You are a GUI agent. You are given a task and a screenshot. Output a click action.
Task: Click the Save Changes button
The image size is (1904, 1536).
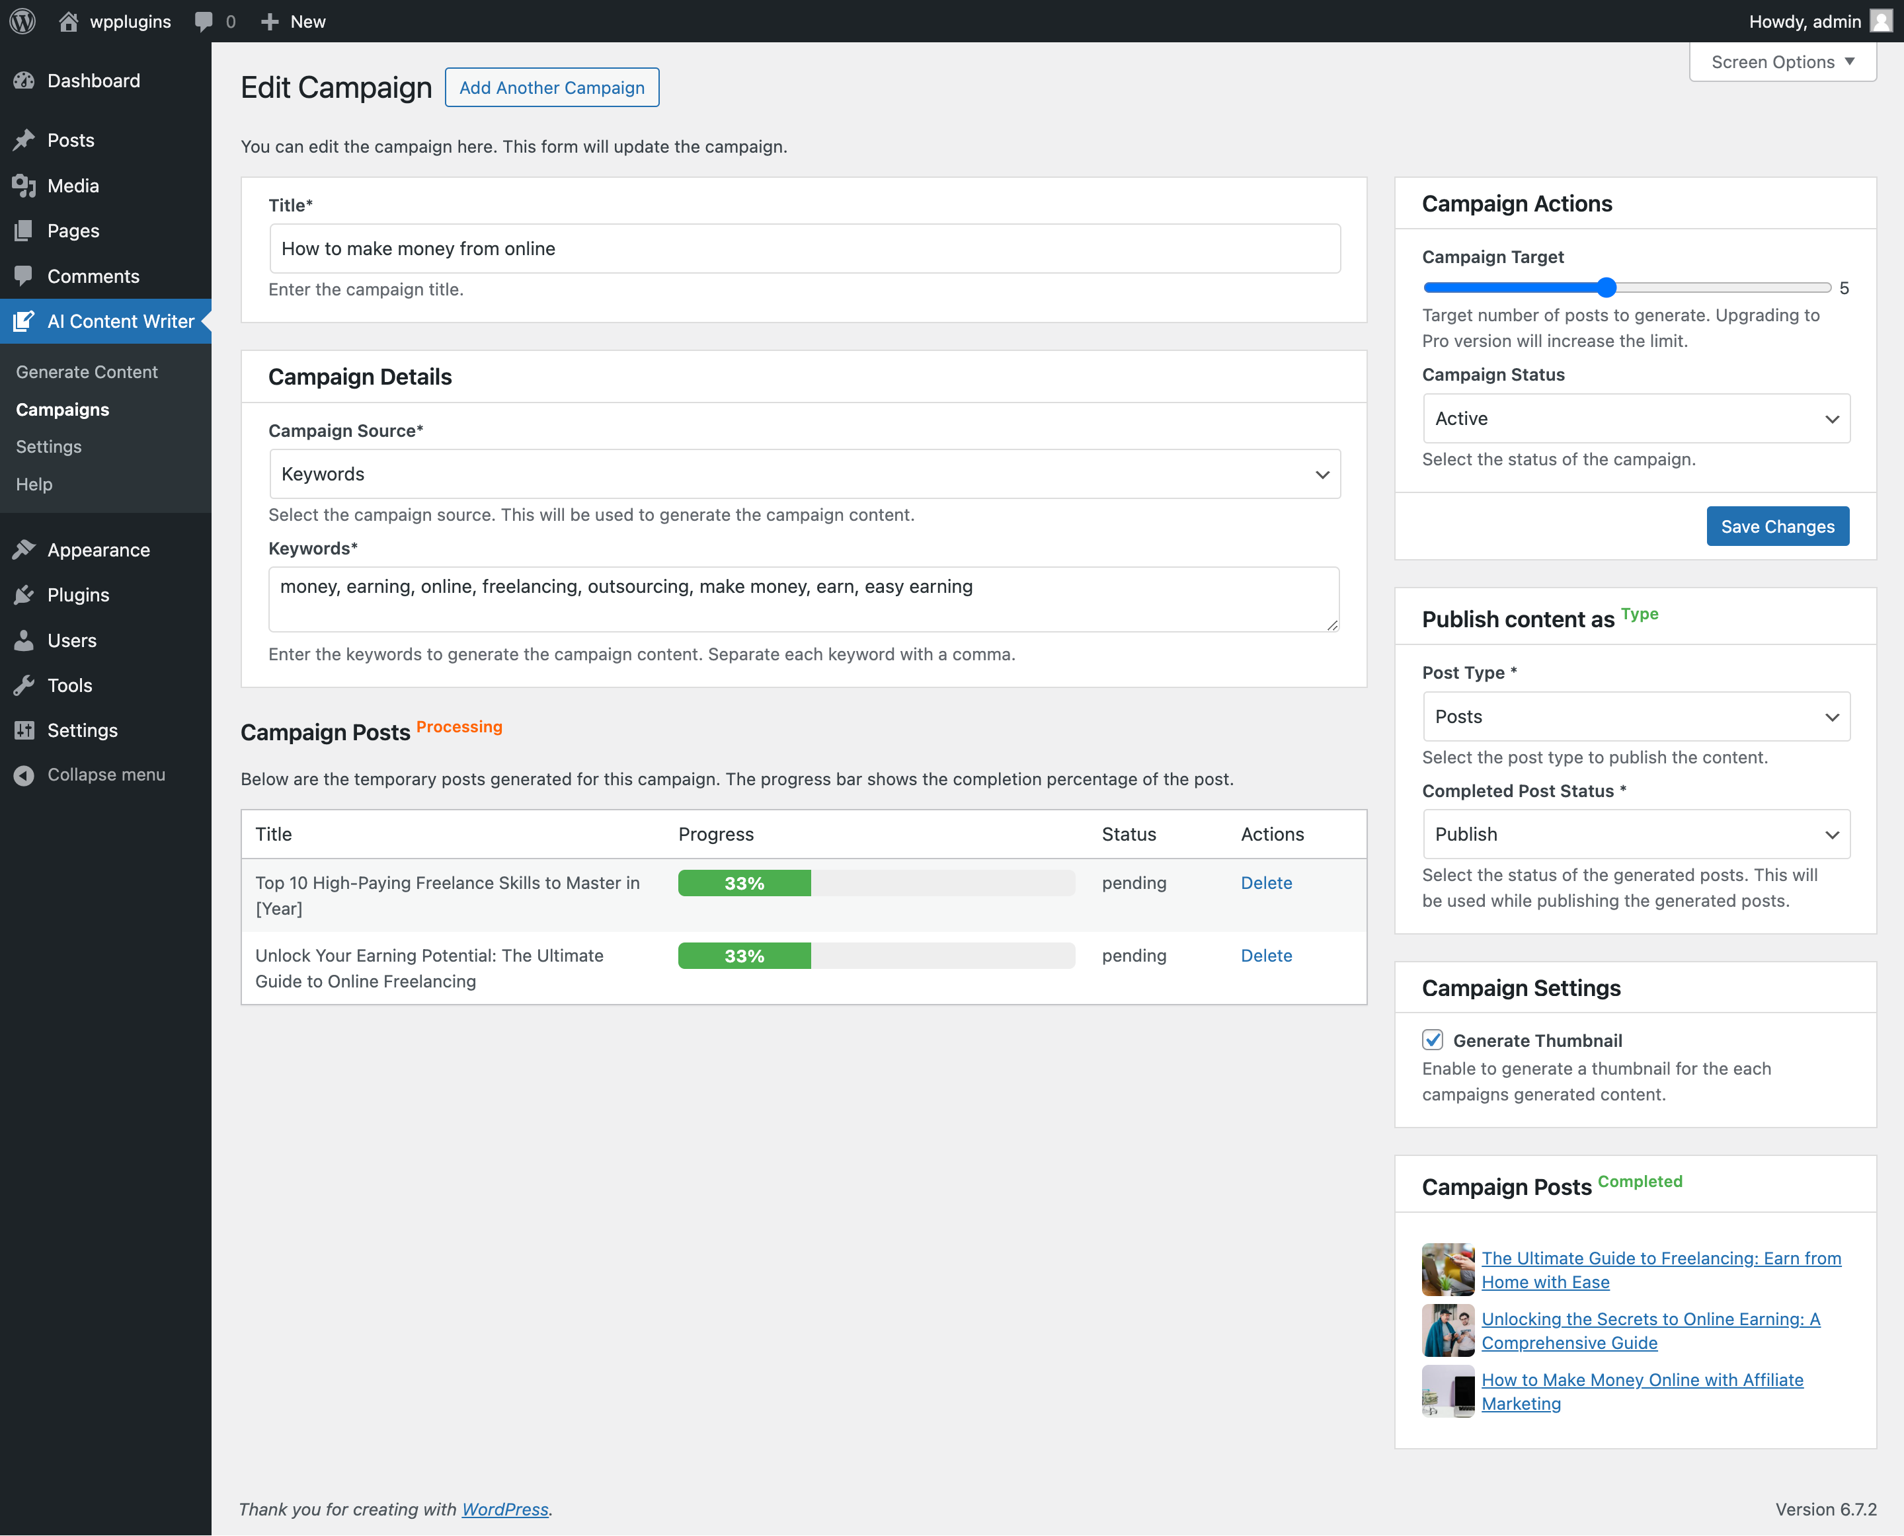pyautogui.click(x=1776, y=527)
